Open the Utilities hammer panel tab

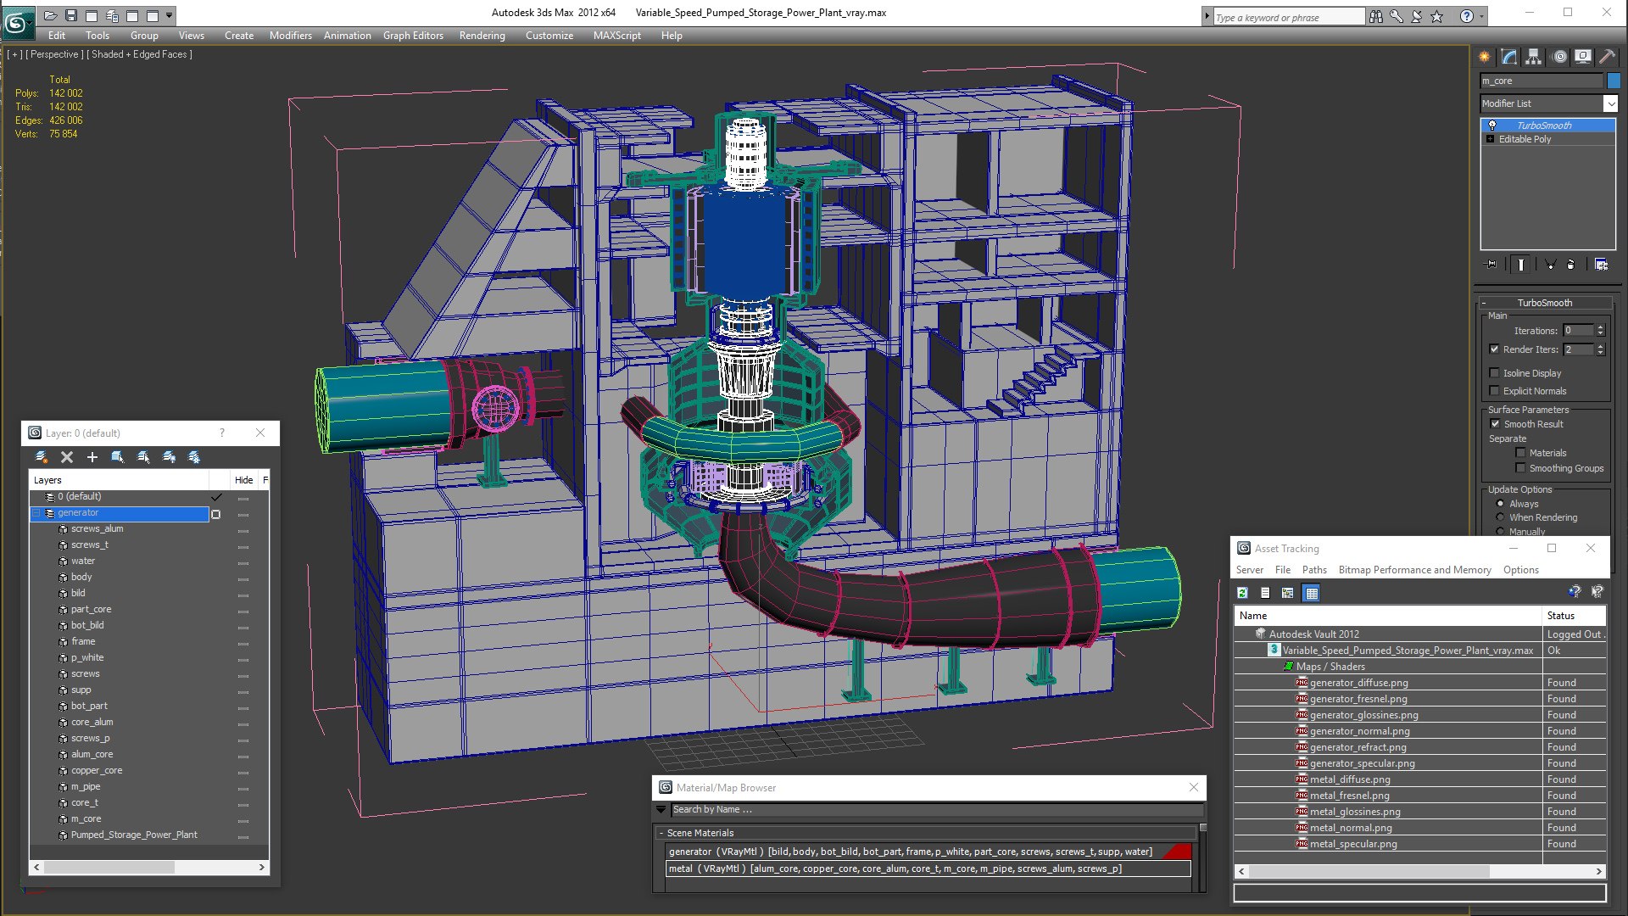pos(1607,57)
